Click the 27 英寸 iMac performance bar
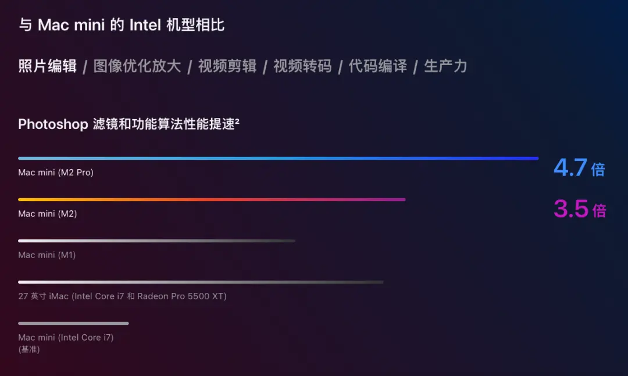 [201, 282]
